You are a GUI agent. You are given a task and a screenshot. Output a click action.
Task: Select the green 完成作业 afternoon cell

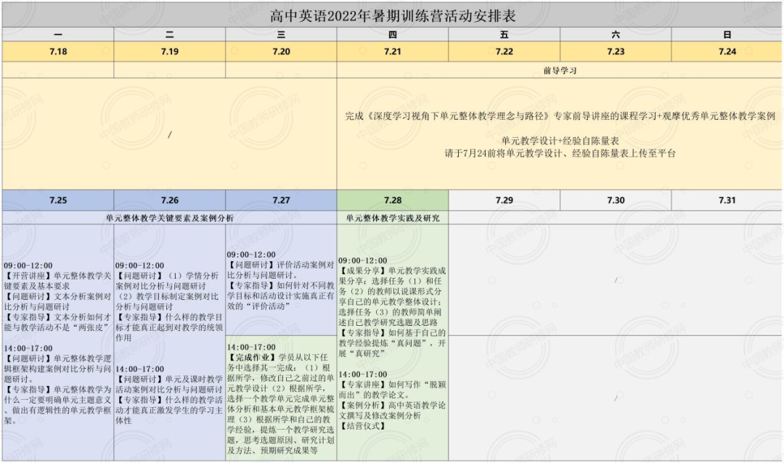pyautogui.click(x=281, y=399)
